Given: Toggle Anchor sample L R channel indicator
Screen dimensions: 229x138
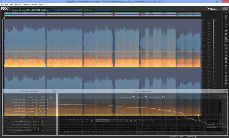Looking at the screenshot, I should (133, 97).
